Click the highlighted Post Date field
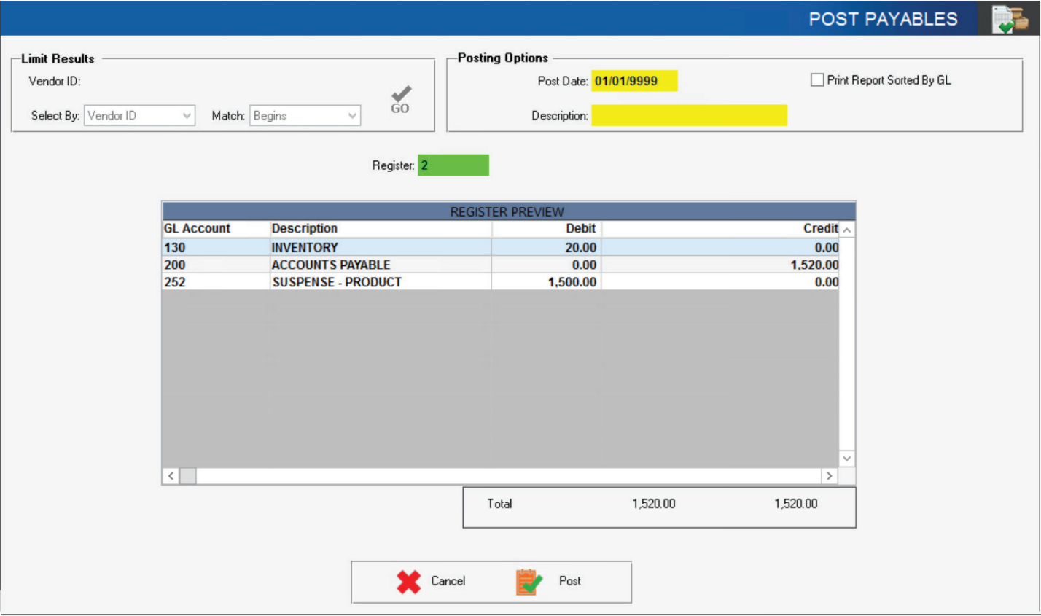This screenshot has width=1041, height=616. click(633, 81)
